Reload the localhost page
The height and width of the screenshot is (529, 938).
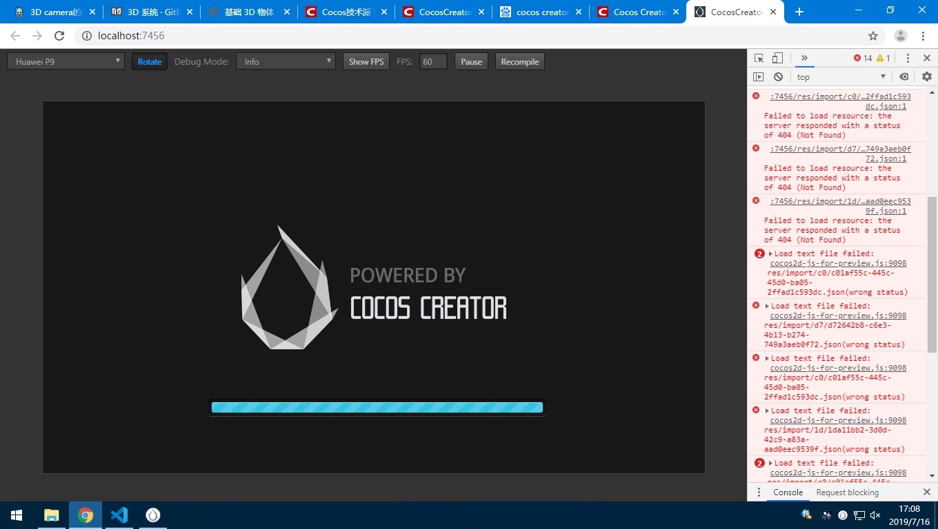pyautogui.click(x=59, y=36)
